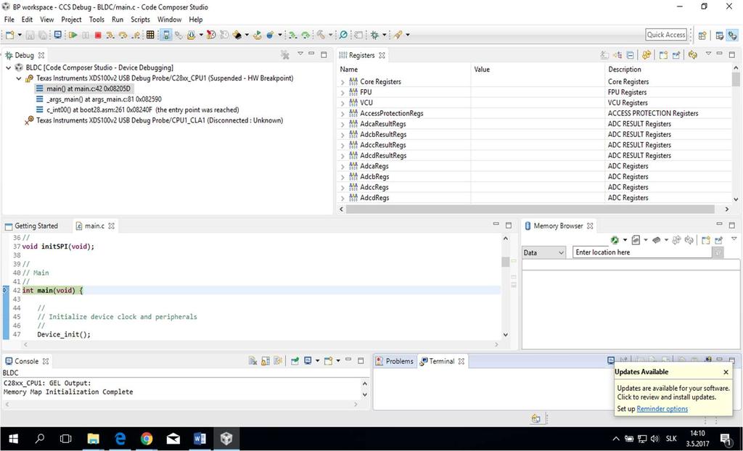The image size is (743, 451).
Task: Expand the Core Registers group
Action: tap(342, 82)
